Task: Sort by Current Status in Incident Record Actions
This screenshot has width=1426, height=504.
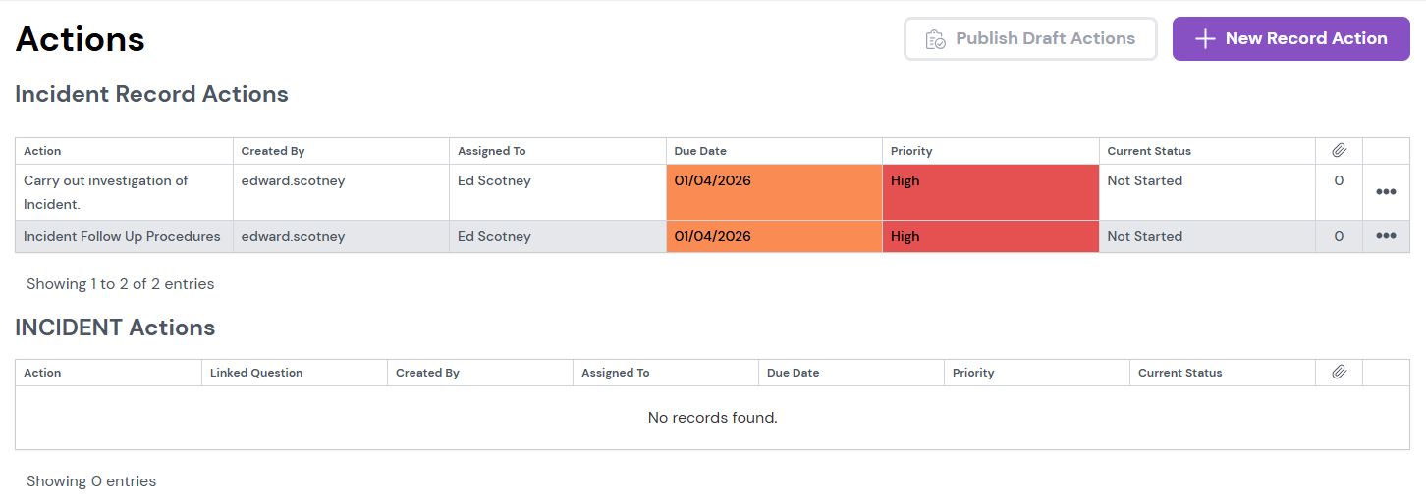Action: pos(1148,151)
